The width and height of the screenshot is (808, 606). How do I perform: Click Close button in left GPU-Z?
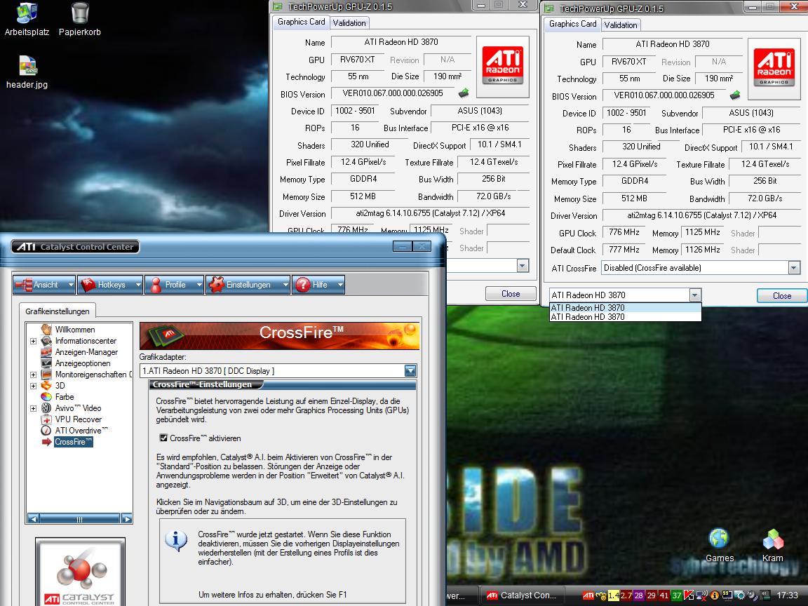[x=510, y=294]
